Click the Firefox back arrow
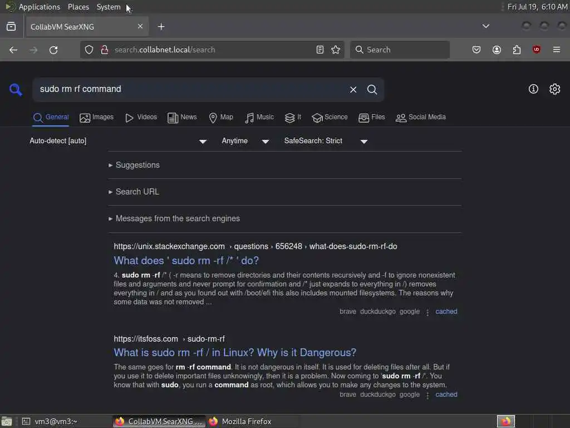 pos(13,50)
